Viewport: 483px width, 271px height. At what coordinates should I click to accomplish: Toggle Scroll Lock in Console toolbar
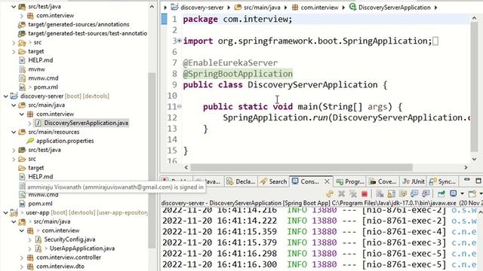[391, 193]
